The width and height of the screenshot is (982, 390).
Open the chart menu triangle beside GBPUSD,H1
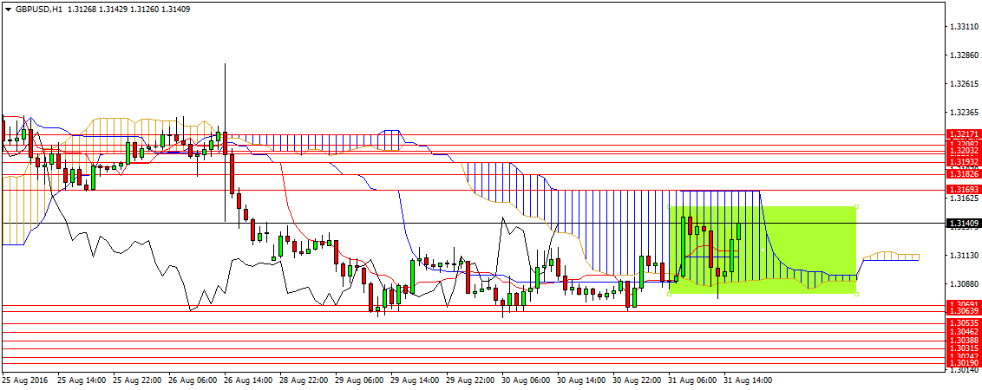7,10
